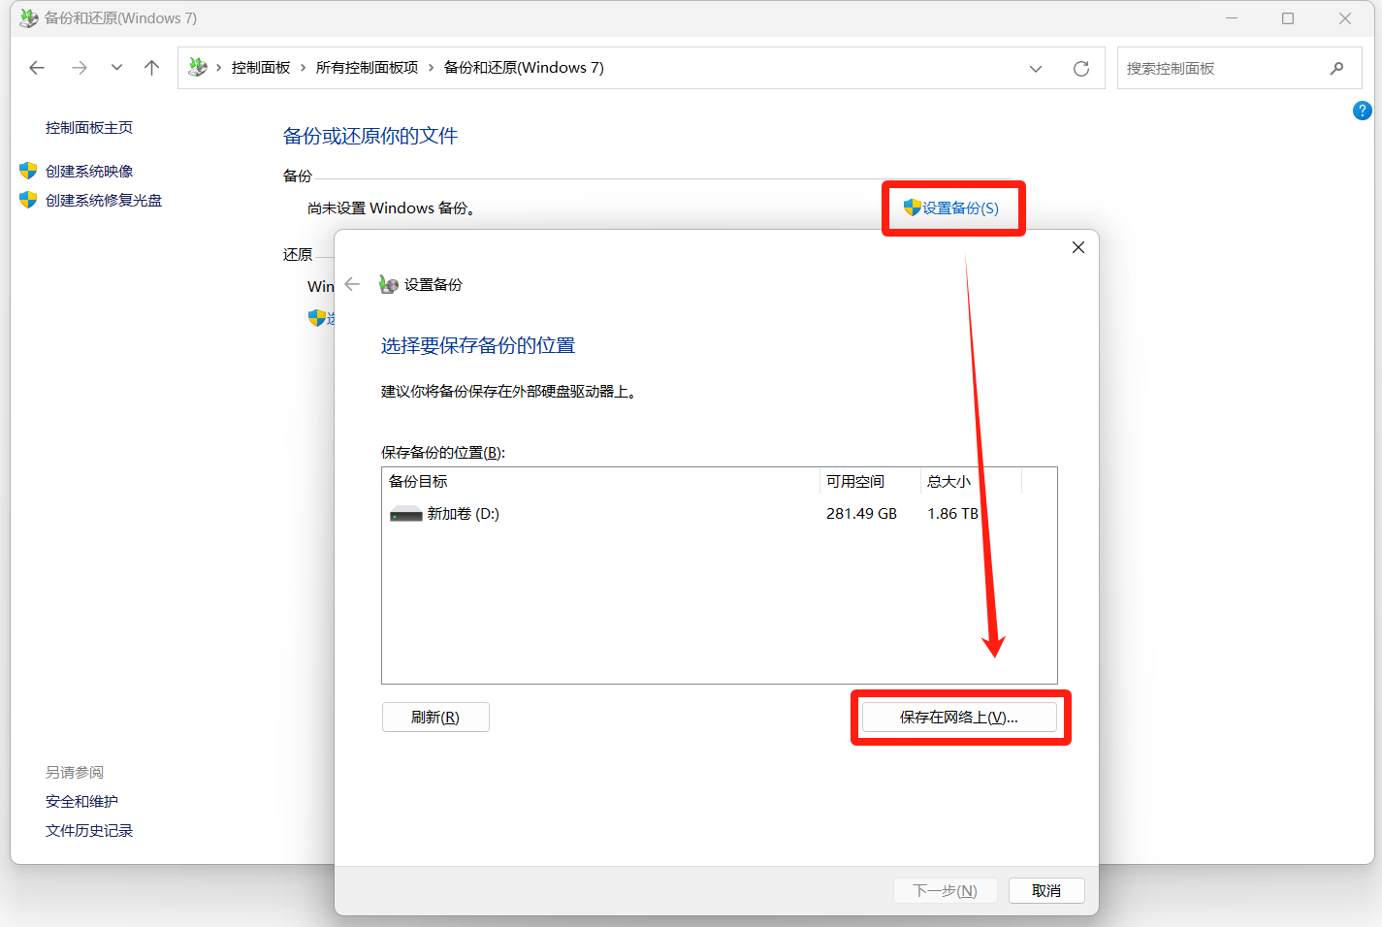This screenshot has width=1382, height=927.
Task: Open the 文件历史记录 link
Action: tap(89, 831)
